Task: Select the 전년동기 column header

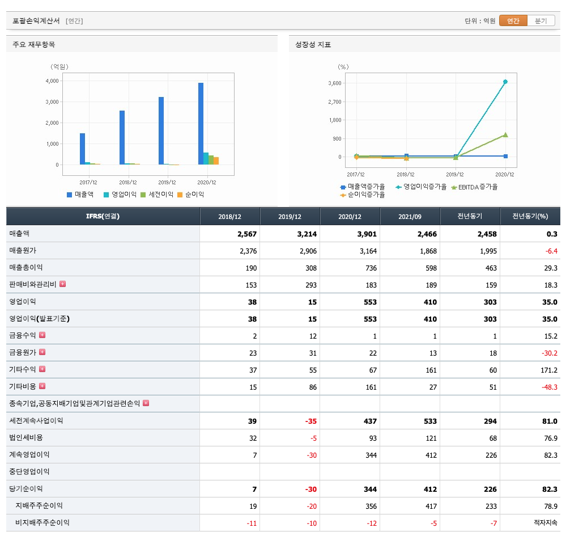Action: pos(470,216)
